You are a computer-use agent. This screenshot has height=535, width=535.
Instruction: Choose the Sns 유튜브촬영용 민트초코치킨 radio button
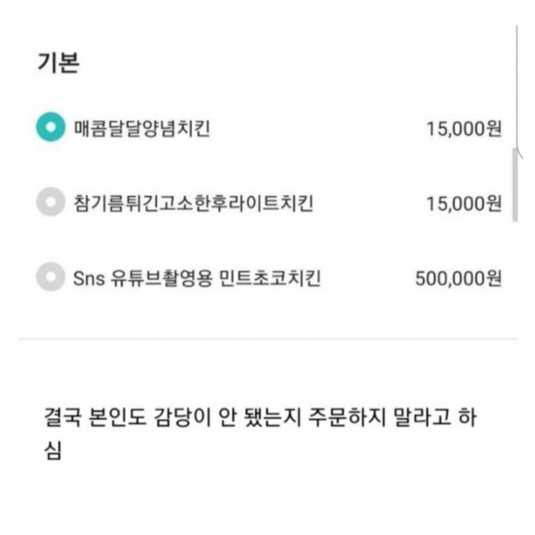click(50, 277)
